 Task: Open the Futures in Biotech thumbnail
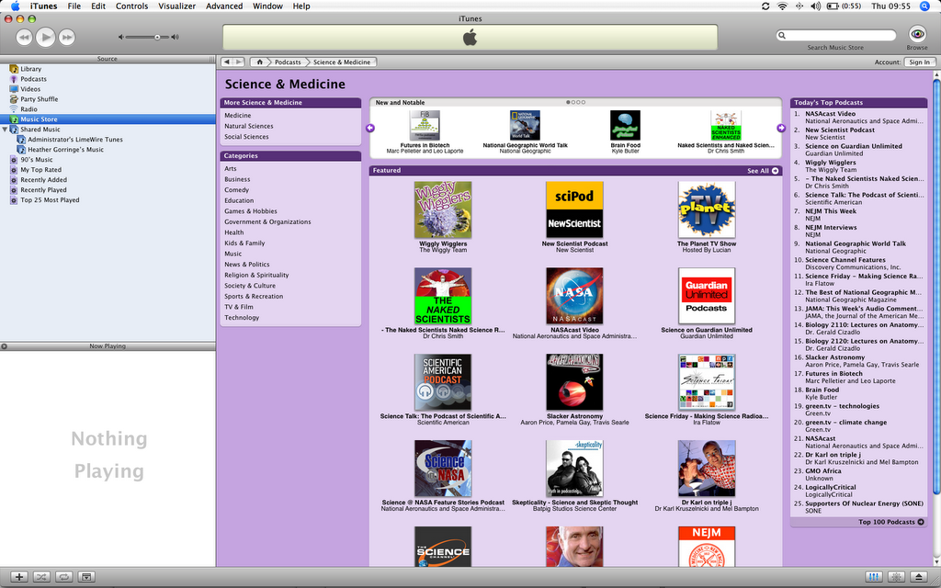pyautogui.click(x=425, y=125)
